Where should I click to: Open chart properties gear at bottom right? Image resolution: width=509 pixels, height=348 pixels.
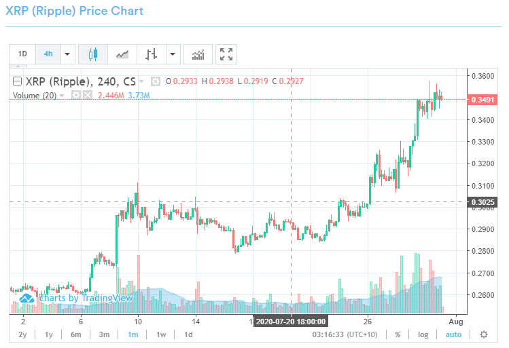[x=484, y=334]
